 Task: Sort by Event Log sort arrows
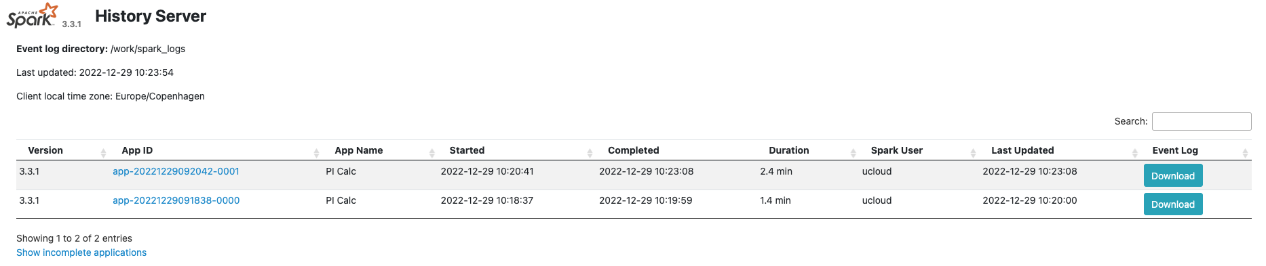pos(1245,153)
